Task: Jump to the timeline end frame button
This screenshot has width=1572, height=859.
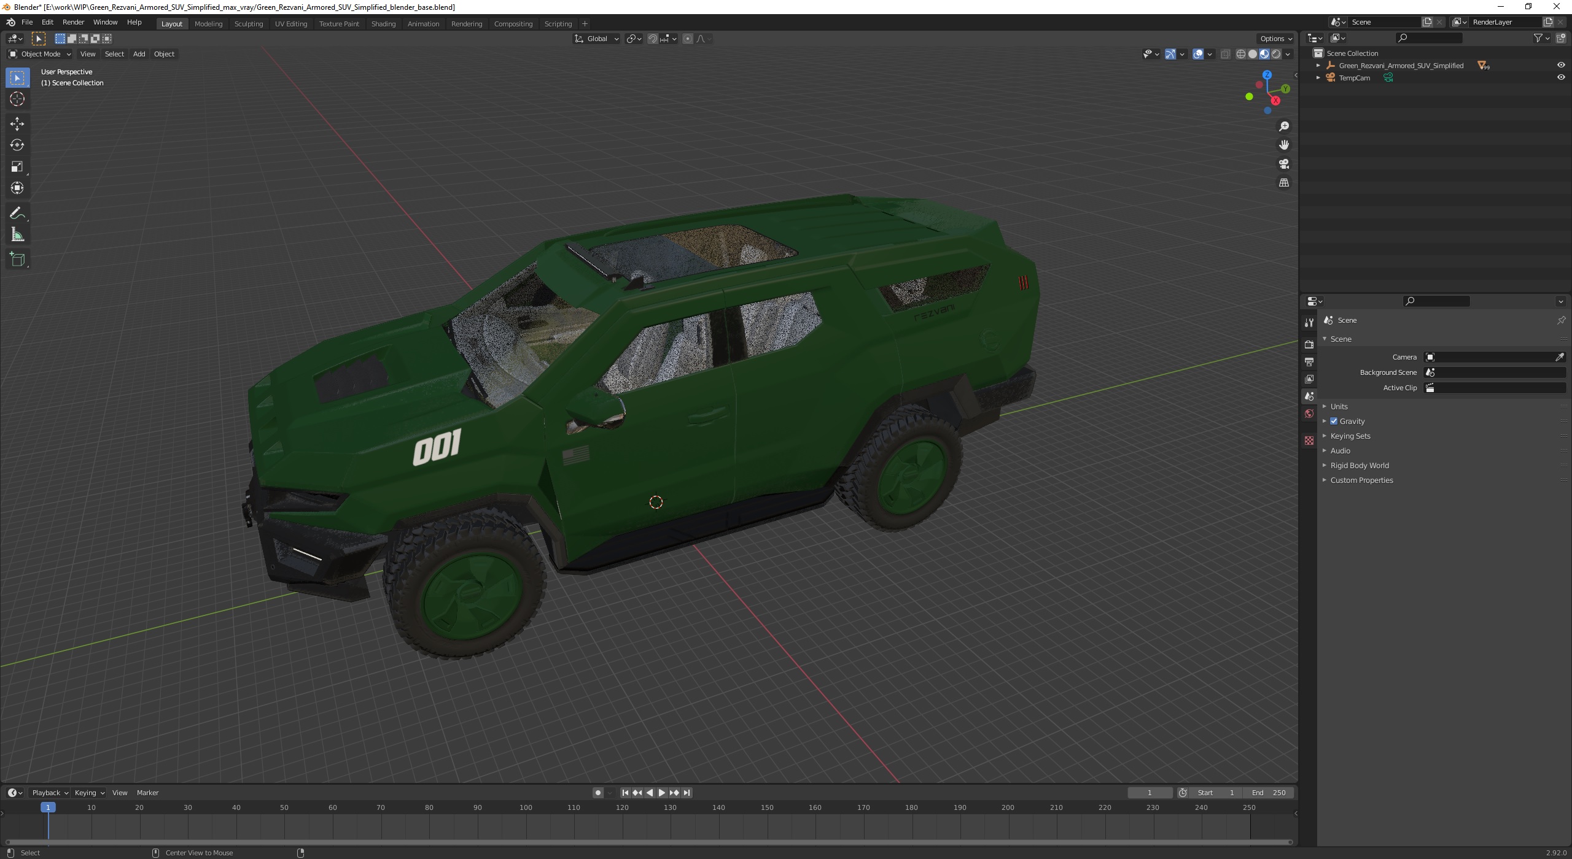Action: [x=687, y=793]
